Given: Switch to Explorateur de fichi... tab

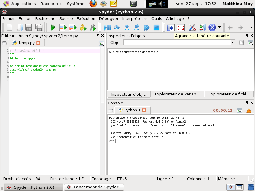Looking at the screenshot, I should 229,94.
